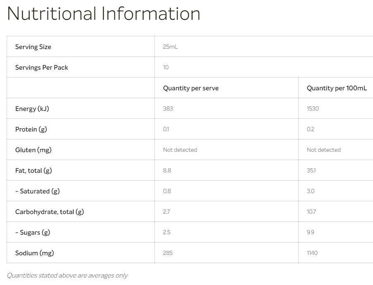The height and width of the screenshot is (285, 373).
Task: Click the 25mL serving size value
Action: [170, 47]
